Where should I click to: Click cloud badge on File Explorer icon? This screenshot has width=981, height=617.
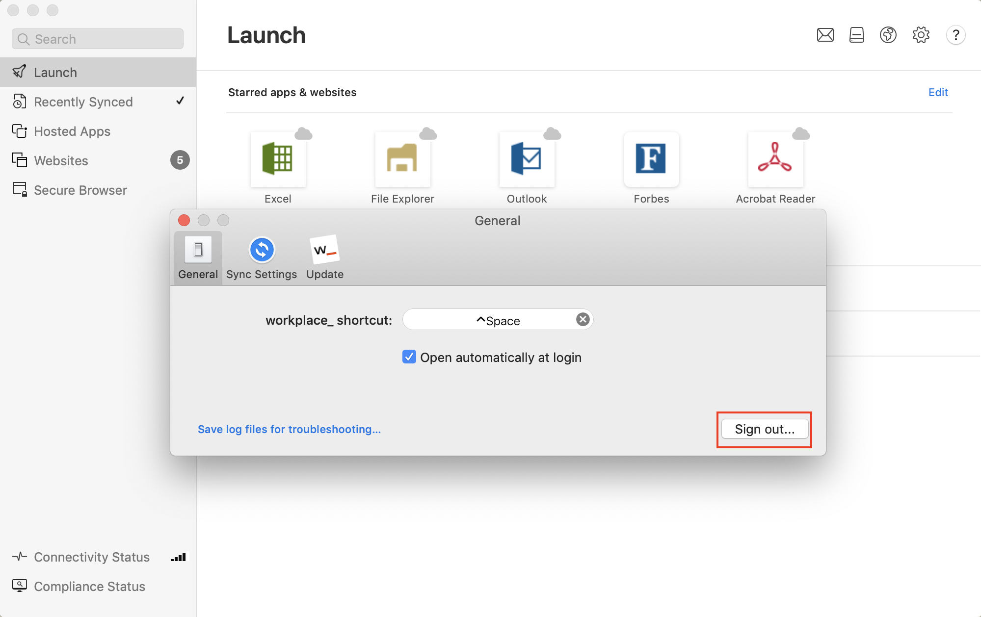pos(428,133)
